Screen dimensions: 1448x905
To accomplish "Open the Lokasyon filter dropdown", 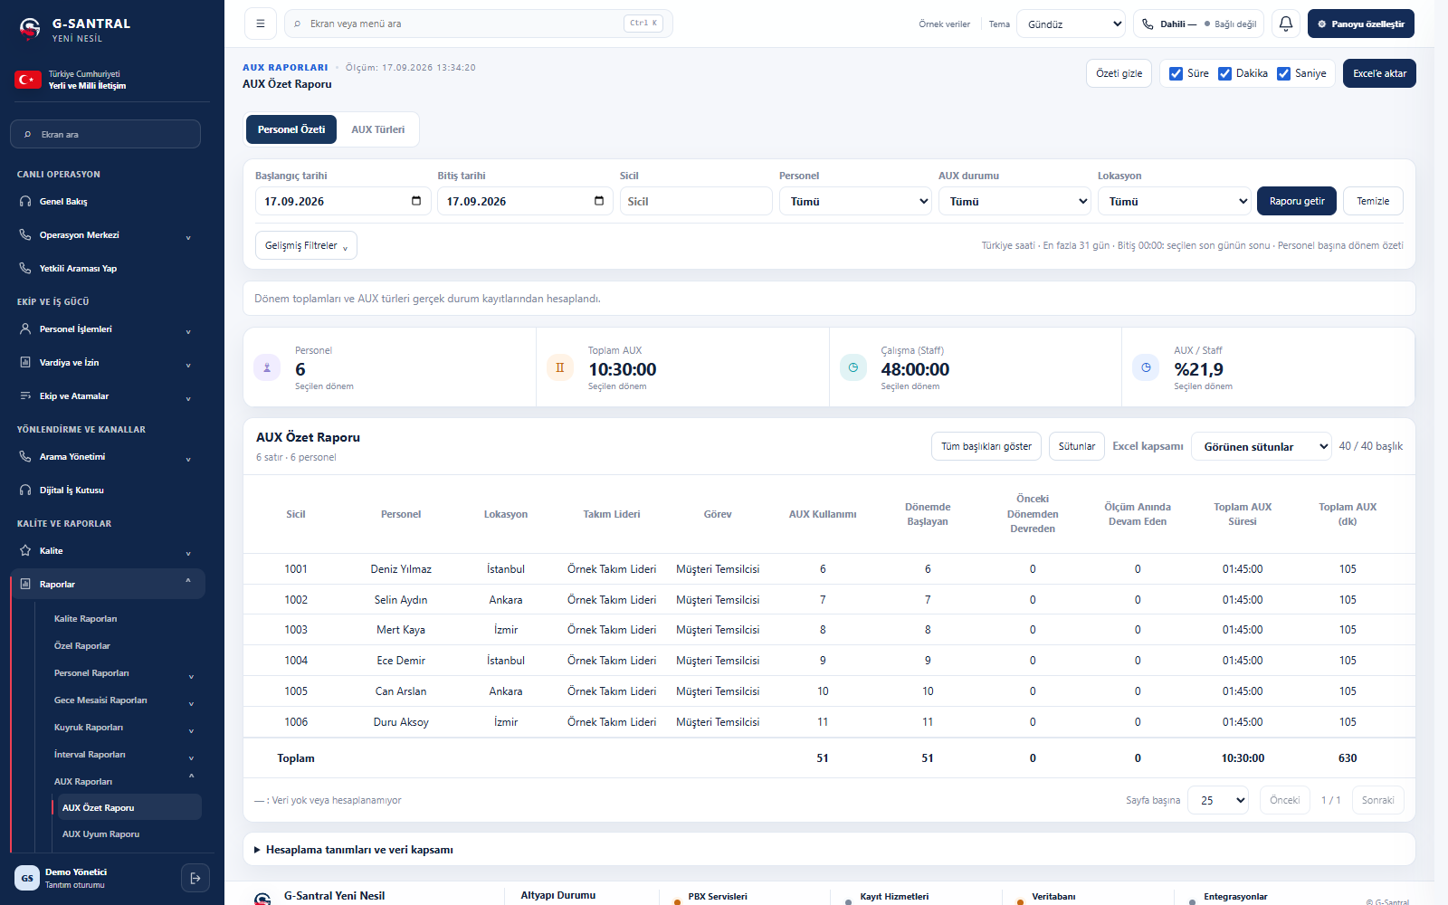I will point(1174,201).
